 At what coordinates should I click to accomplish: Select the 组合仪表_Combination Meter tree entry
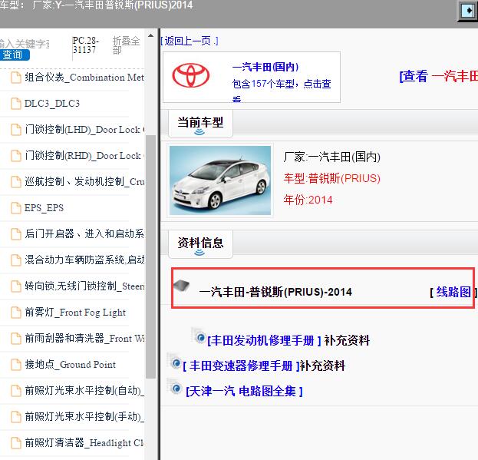pyautogui.click(x=84, y=78)
